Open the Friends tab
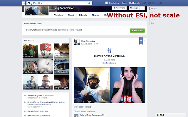 (x=83, y=15)
